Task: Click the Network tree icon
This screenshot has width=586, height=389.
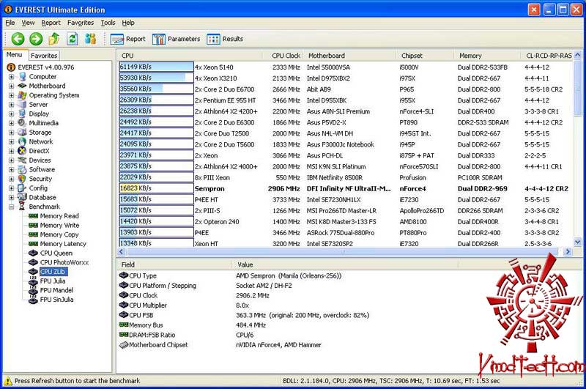Action: click(x=23, y=141)
